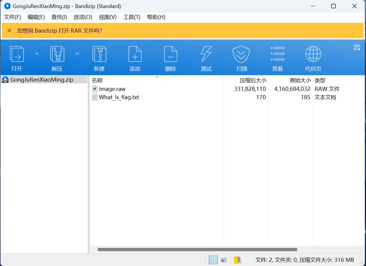Open the toolbar layout grid icon
The width and height of the screenshot is (366, 266).
tap(357, 47)
